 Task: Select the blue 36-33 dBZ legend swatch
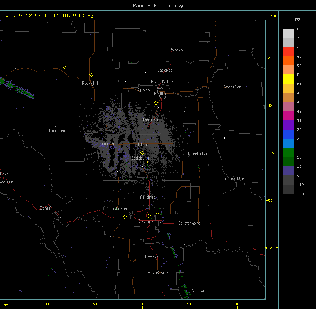point(288,134)
